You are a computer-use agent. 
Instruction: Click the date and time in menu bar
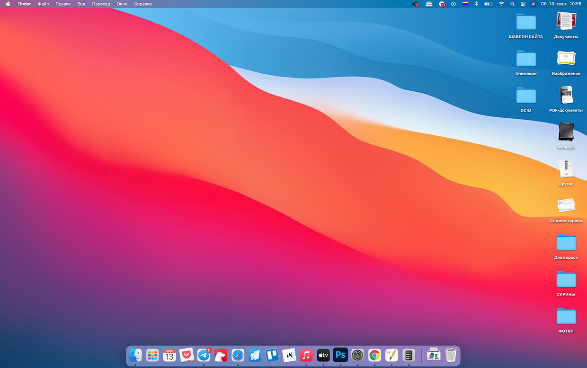561,4
